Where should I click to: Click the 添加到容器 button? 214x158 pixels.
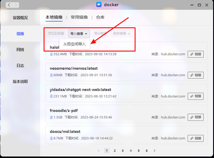[x=56, y=33]
